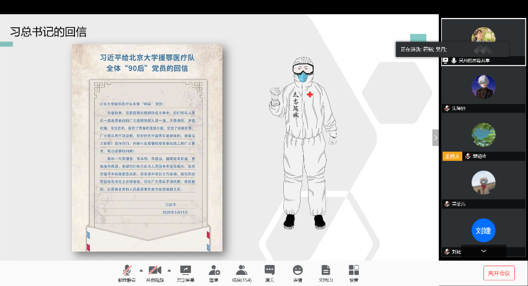528x286 pixels.
Task: Click the letter heading 习近平给北京大学援鄂医疗队
Action: [147, 58]
